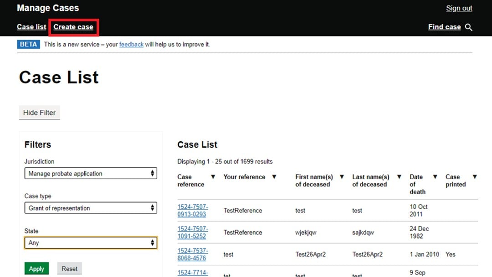Click the Hide Filter button
Viewport: 492px width, 277px height.
coord(39,113)
